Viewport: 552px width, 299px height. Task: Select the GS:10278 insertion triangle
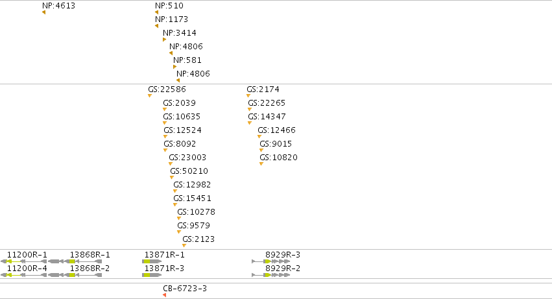pos(179,219)
